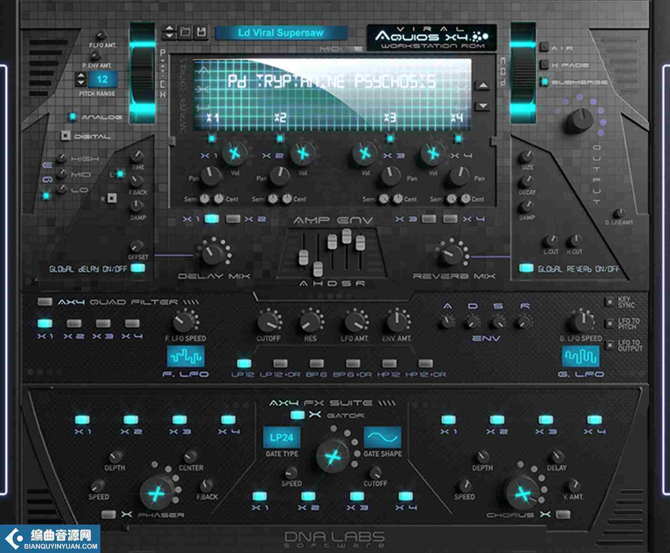Select X4 Amp Env layer button
The width and height of the screenshot is (670, 553).
coord(450,219)
